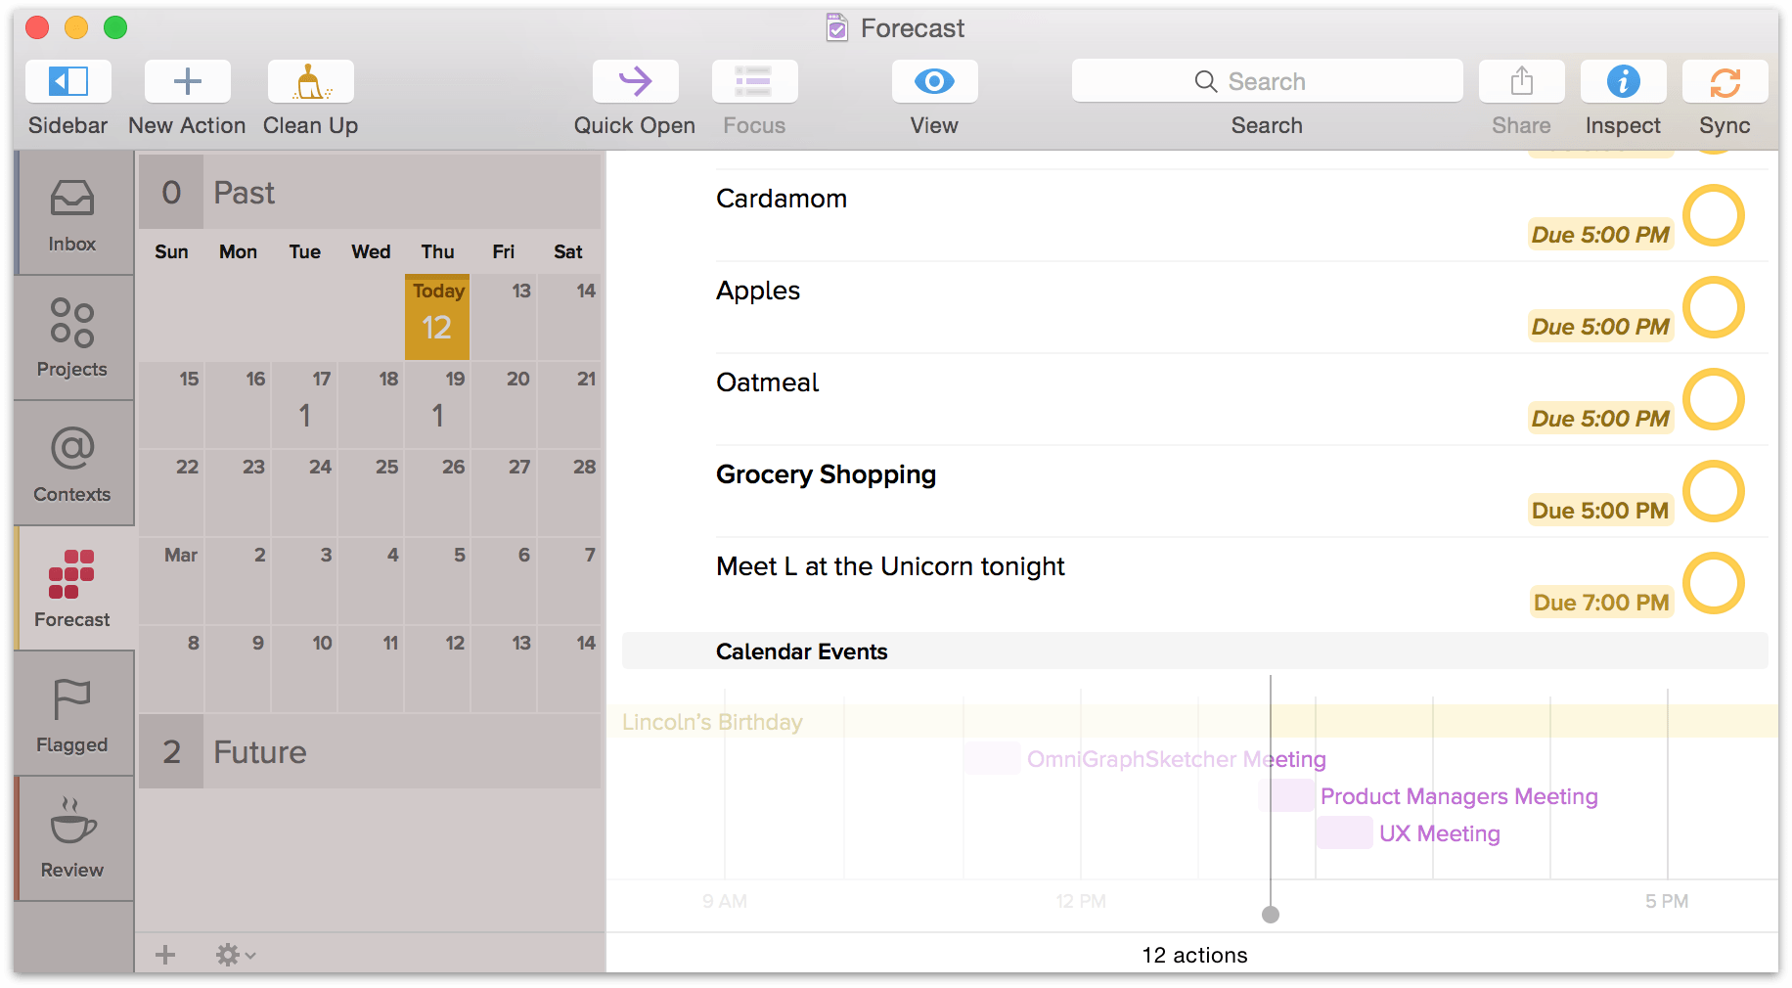Switch to the Projects perspective tab
This screenshot has height=988, width=1792.
pos(73,338)
